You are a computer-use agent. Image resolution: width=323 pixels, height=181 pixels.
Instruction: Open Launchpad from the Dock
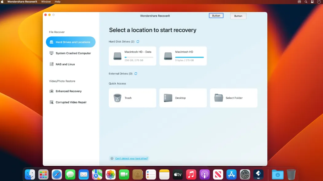click(43, 175)
